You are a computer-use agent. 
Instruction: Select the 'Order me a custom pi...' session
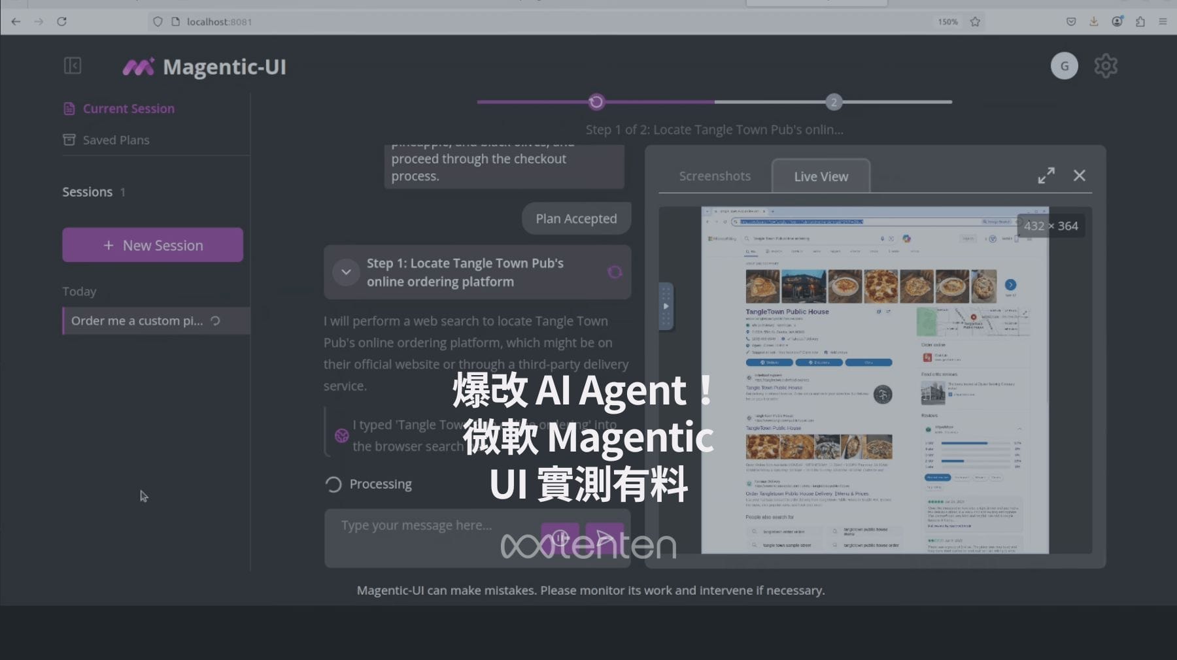coord(156,321)
